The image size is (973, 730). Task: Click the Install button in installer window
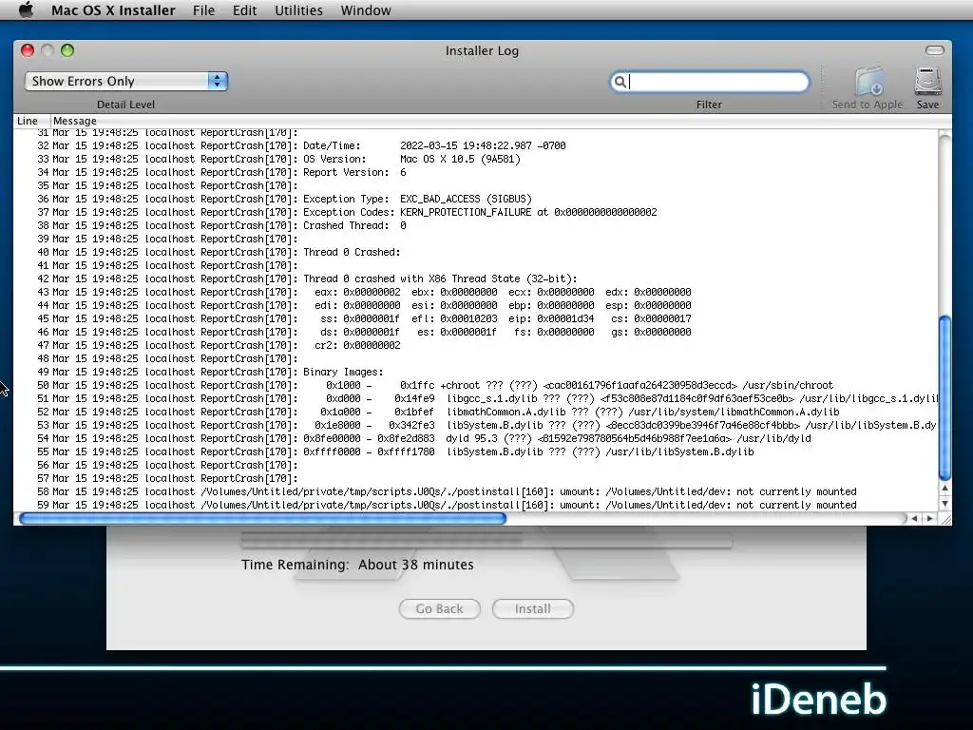click(532, 609)
